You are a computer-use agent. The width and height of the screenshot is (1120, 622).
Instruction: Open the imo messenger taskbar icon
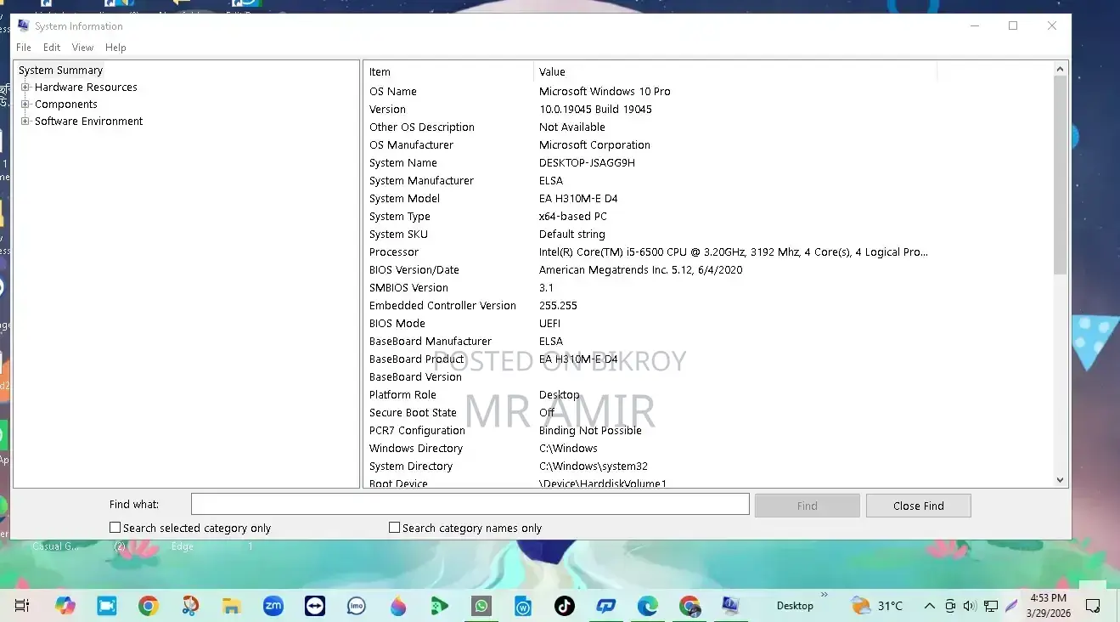(x=357, y=606)
